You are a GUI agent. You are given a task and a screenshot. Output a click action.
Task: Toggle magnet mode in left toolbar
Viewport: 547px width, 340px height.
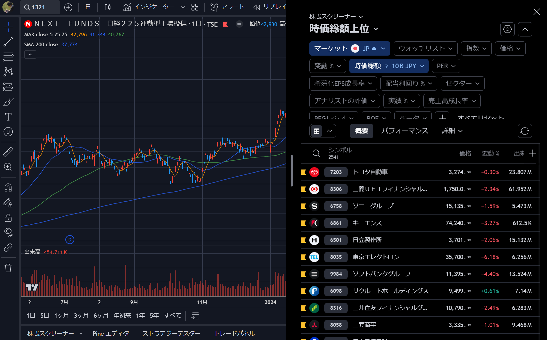click(8, 187)
